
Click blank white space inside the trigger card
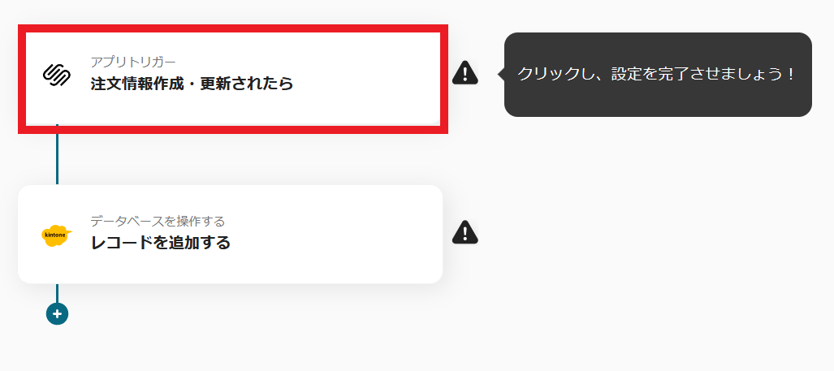[x=367, y=79]
